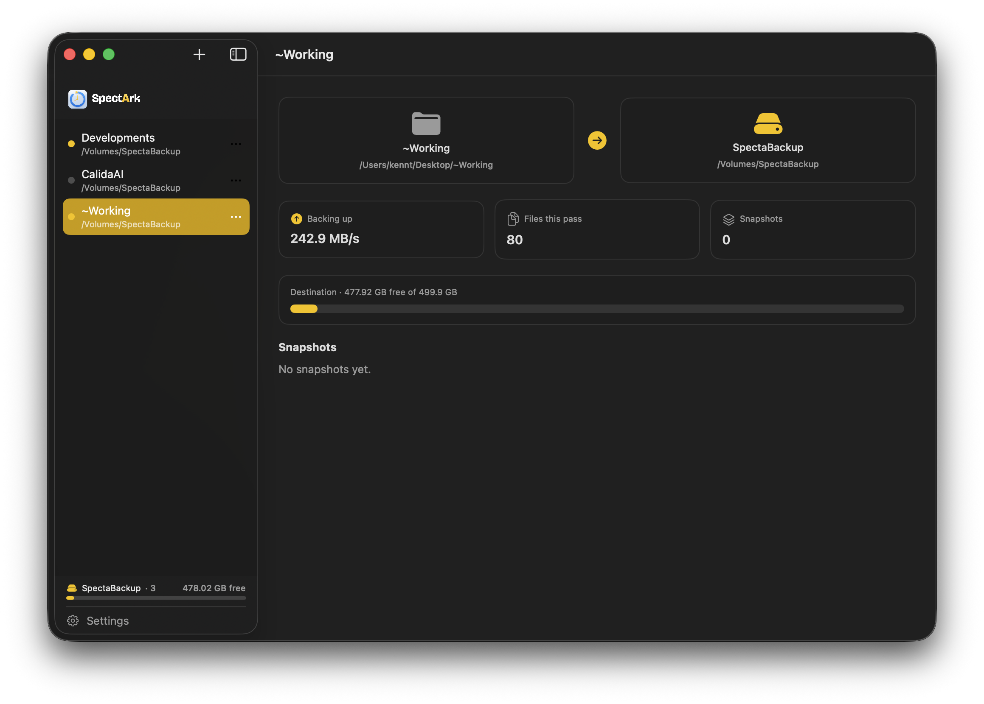984x704 pixels.
Task: Select the Developments backup in sidebar
Action: (156, 144)
